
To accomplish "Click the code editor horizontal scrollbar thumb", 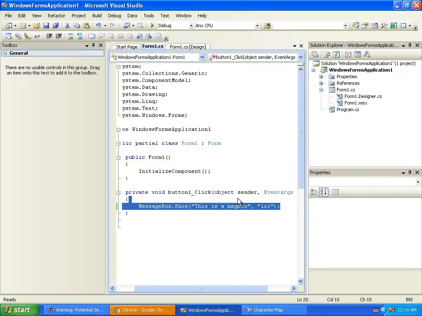I will tap(201, 288).
